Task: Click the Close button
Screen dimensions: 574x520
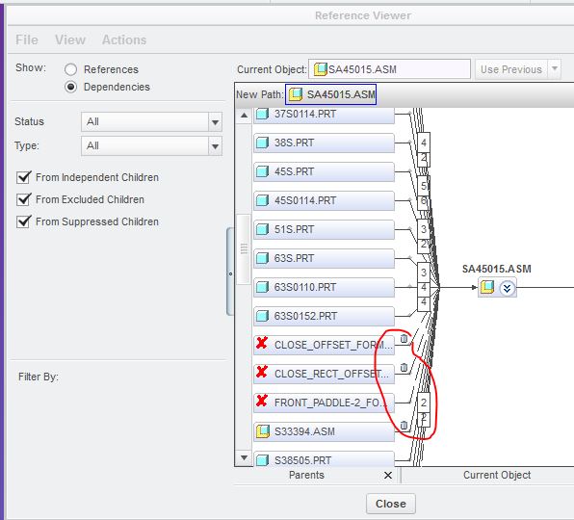Action: point(391,504)
